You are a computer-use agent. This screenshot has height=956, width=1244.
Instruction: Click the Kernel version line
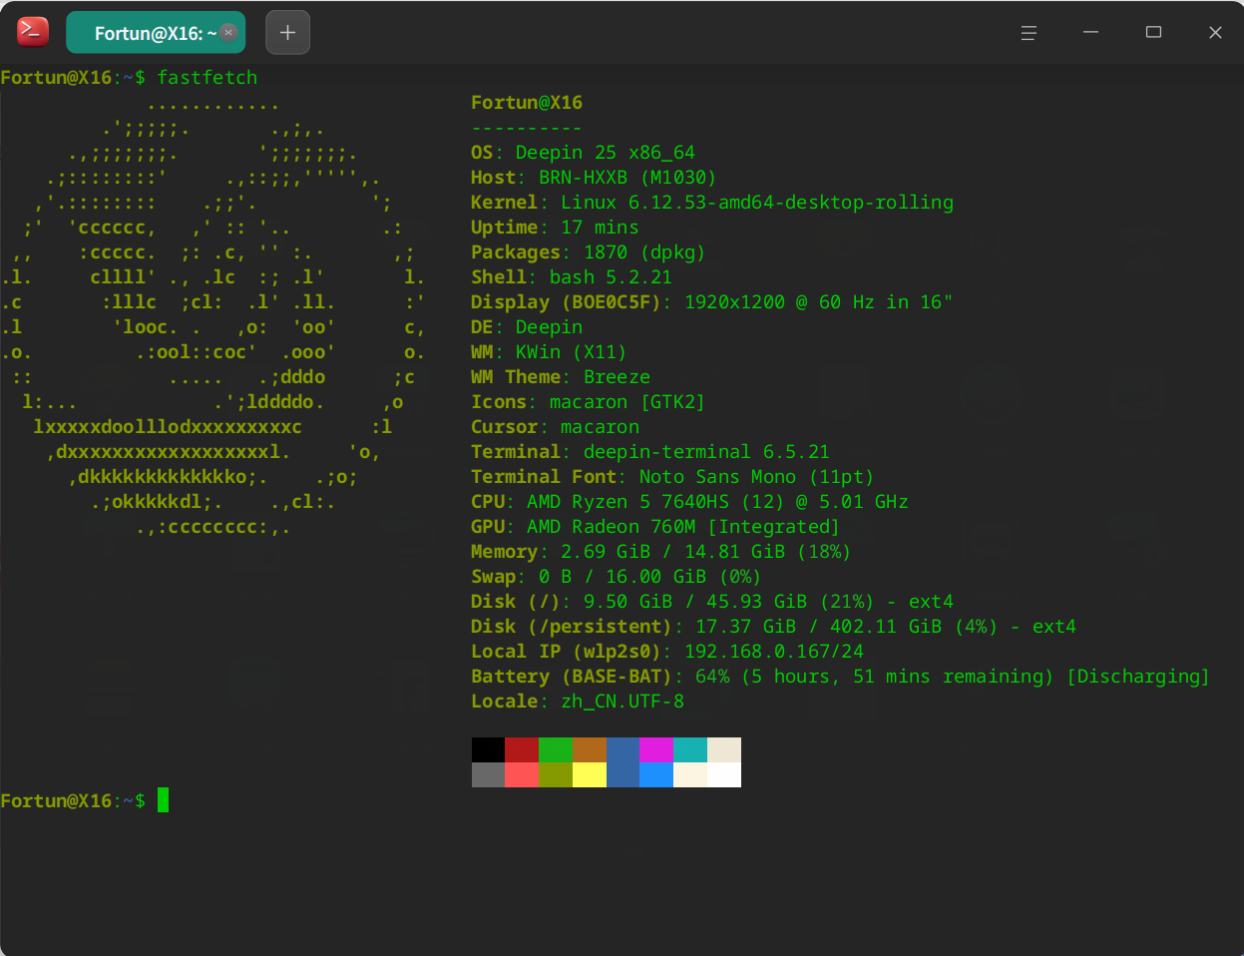(712, 203)
